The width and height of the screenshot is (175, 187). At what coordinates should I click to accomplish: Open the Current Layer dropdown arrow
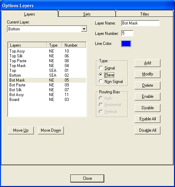pyautogui.click(x=84, y=29)
